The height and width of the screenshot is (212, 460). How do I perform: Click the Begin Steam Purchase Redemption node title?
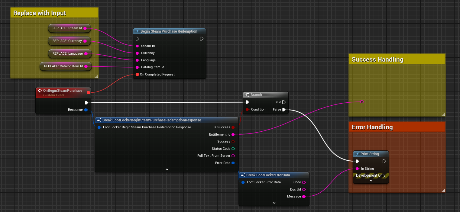[x=169, y=31]
